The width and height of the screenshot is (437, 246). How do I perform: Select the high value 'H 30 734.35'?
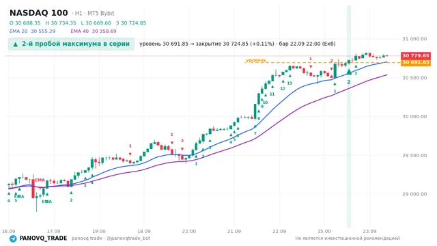click(x=61, y=23)
